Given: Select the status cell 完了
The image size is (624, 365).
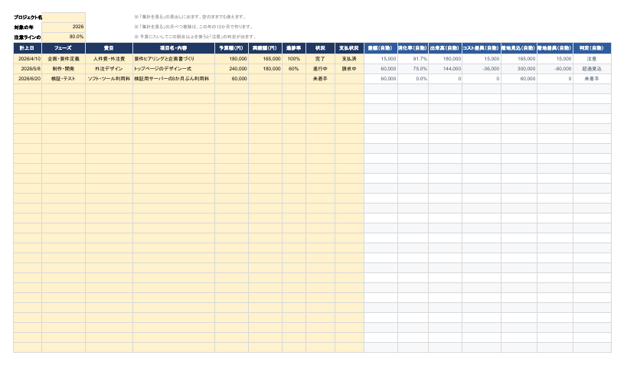Looking at the screenshot, I should click(320, 59).
